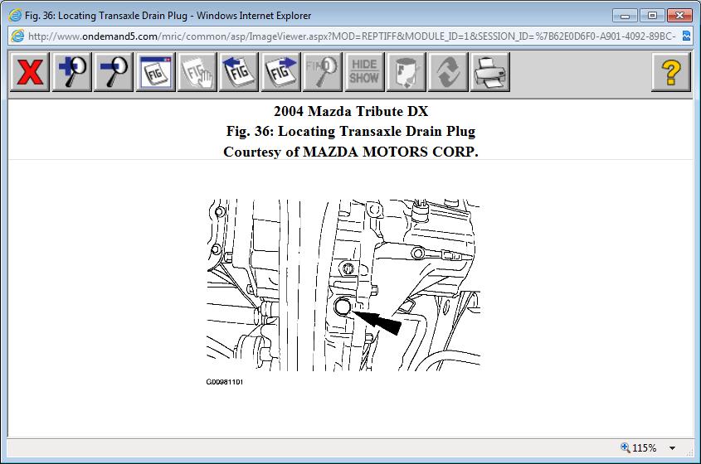Click the grayed rotate arrows icon

pos(448,72)
